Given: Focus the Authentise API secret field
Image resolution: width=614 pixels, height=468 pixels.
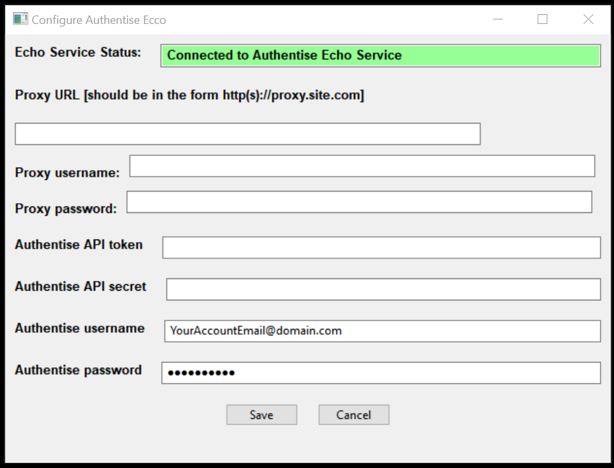Looking at the screenshot, I should [383, 289].
